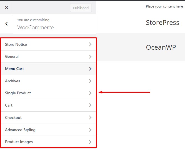The height and width of the screenshot is (149, 185).
Task: Open the Store Notice section
Action: [x=48, y=44]
